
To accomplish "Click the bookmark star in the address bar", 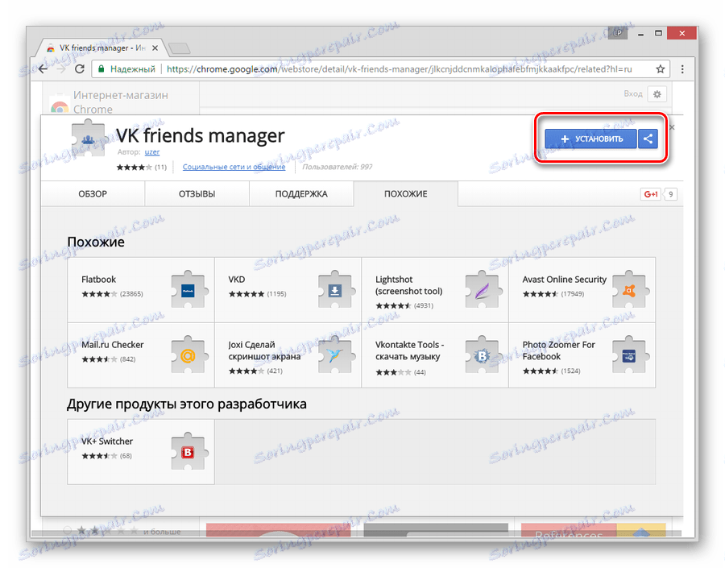I will click(x=661, y=69).
